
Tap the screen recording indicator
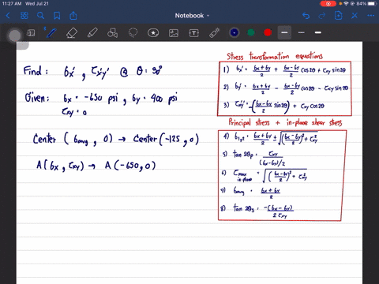328,4
